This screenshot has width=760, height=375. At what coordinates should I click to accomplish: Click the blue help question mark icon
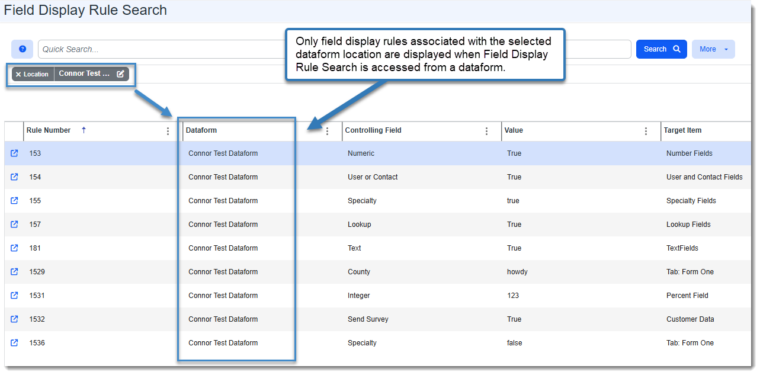(x=23, y=49)
